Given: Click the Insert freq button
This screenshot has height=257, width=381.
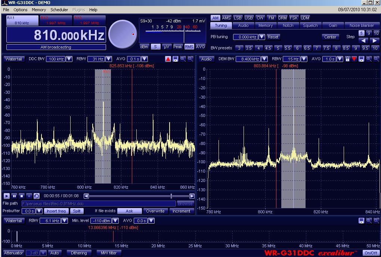Looking at the screenshot, I should coord(56,211).
